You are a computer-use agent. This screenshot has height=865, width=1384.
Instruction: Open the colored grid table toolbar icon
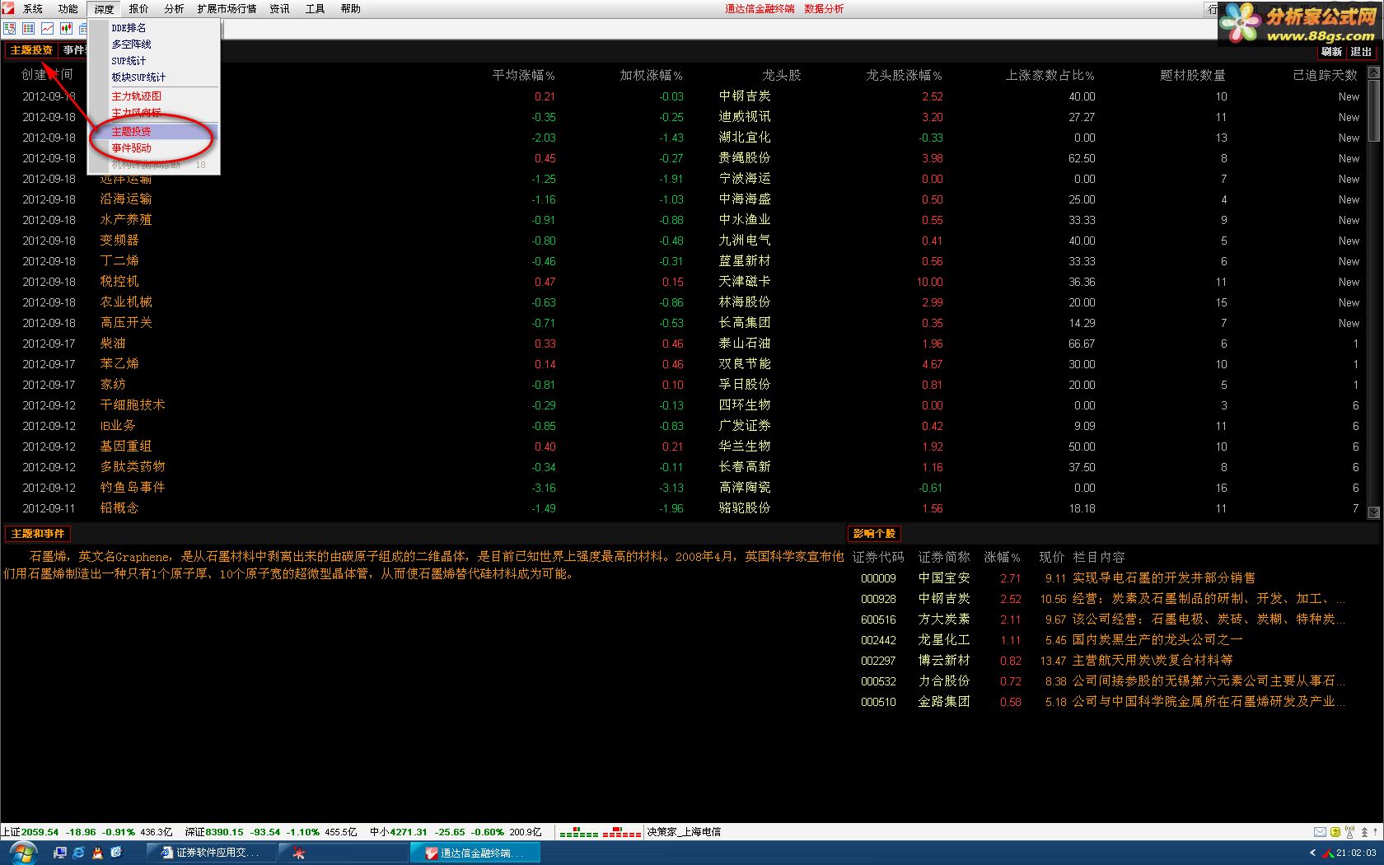[29, 28]
